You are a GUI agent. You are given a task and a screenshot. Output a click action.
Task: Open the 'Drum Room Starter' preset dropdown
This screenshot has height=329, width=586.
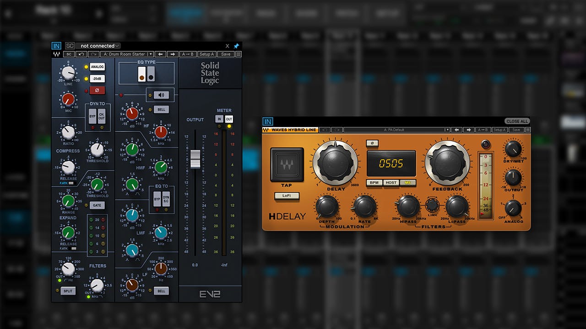[x=127, y=54]
